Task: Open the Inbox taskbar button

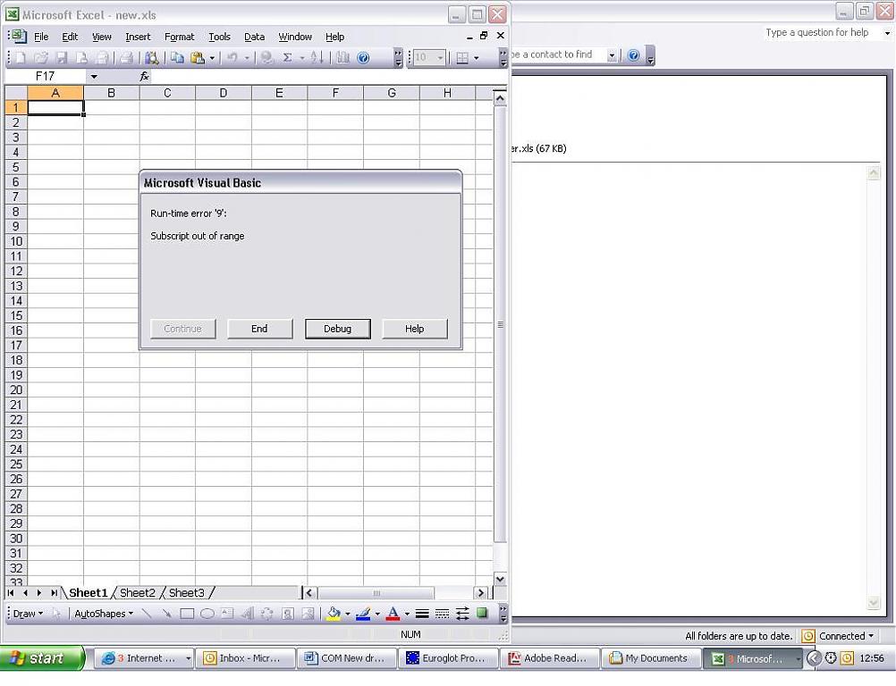Action: [x=246, y=658]
